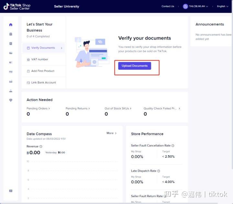Open the Data Compass chart icon in the sidebar
233x204 pixels.
11,81
